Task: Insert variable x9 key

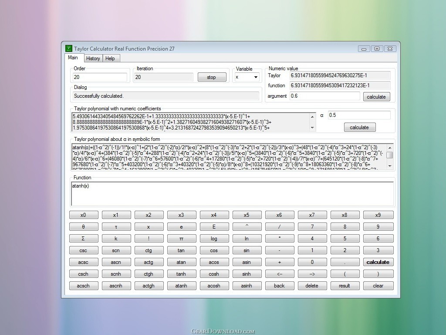Action: [x=378, y=215]
